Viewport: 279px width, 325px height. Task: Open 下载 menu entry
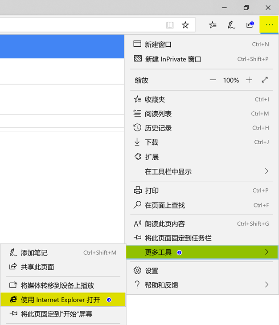coord(201,142)
